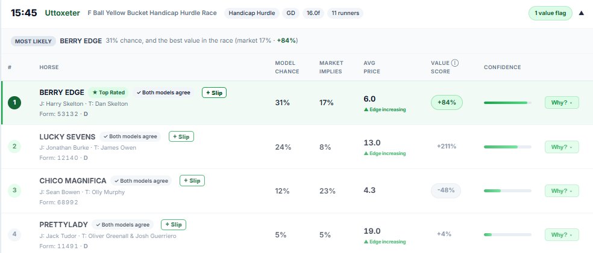Click PRETTYLADY confidence bar
This screenshot has width=593, height=253.
507,234
